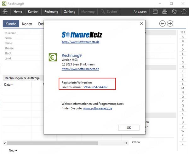
Task: Click the scroll left arrow of horizontal scrollbar
Action: pyautogui.click(x=5, y=143)
